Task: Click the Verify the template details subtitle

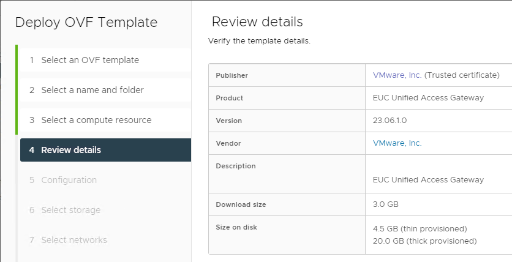Action: [259, 41]
